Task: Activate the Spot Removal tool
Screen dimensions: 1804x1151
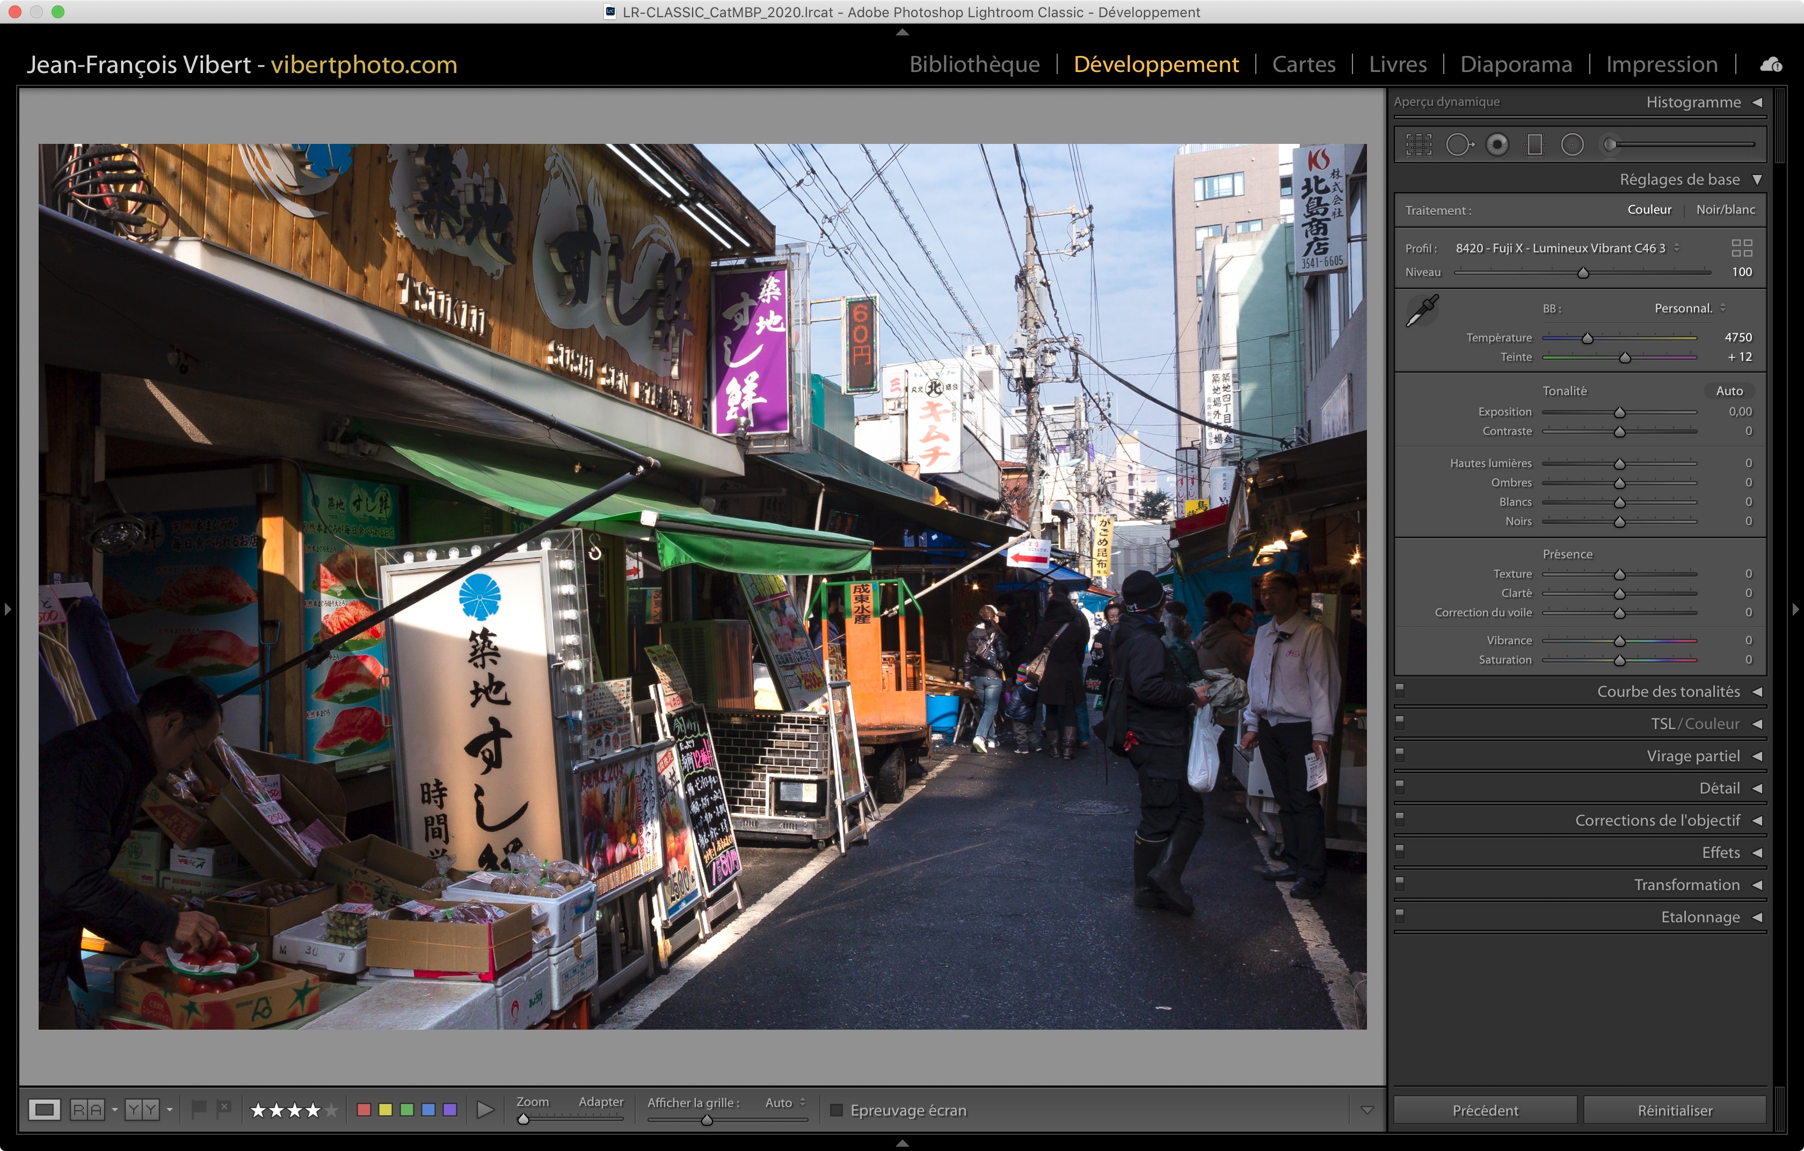Action: pos(1458,144)
